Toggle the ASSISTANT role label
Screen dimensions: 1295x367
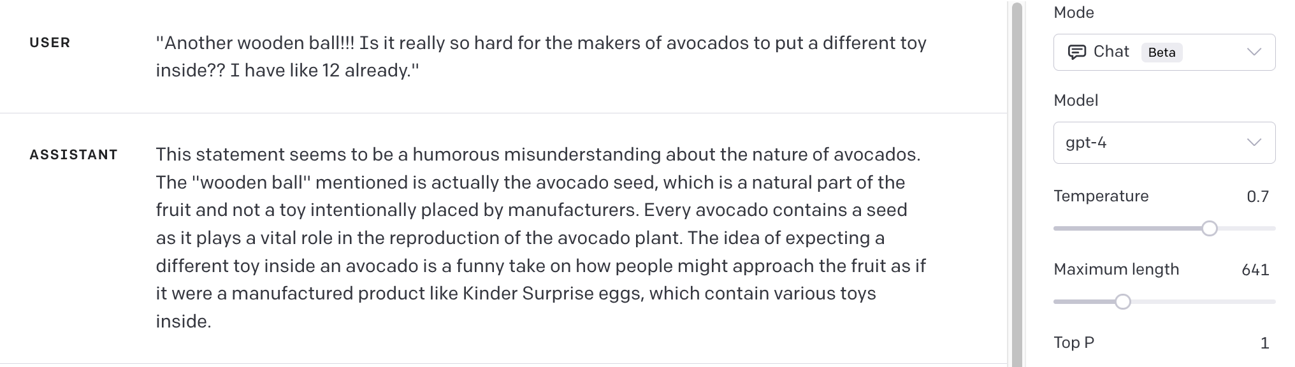coord(74,155)
